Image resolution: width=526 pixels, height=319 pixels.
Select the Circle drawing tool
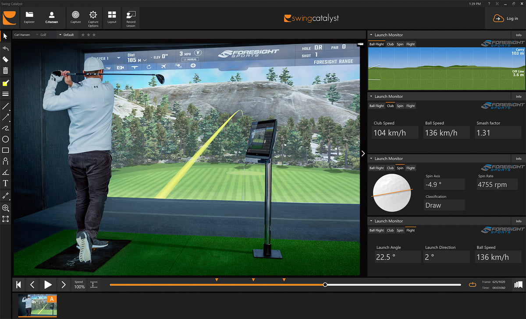[5, 139]
